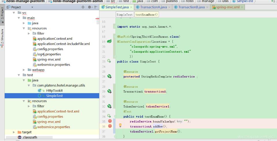The image size is (277, 141).
Task: Toggle breakpoint on transactionA.addNew line
Action: pos(110,126)
